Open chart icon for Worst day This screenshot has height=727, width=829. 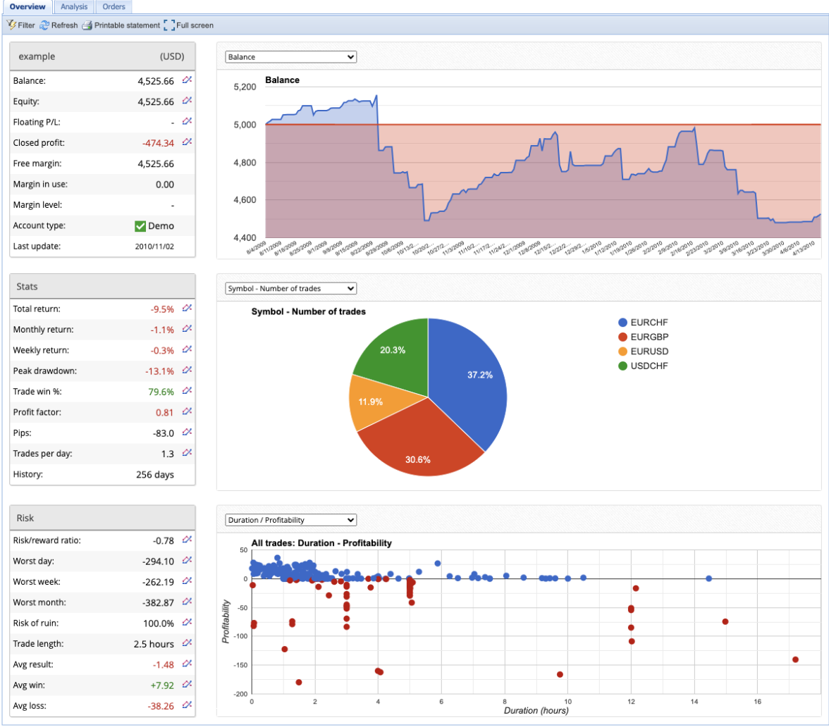click(x=187, y=561)
